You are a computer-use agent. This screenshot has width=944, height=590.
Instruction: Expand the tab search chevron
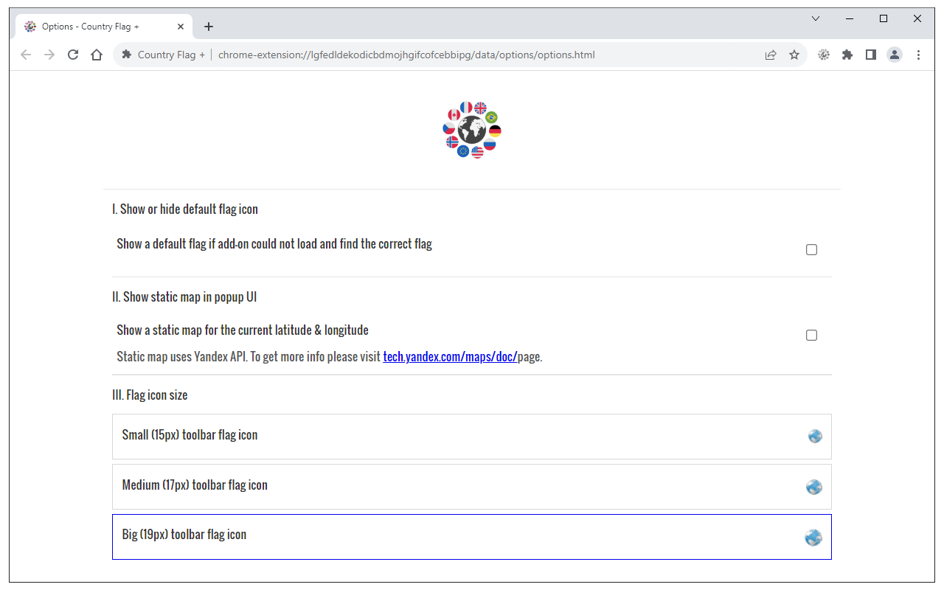(x=816, y=18)
